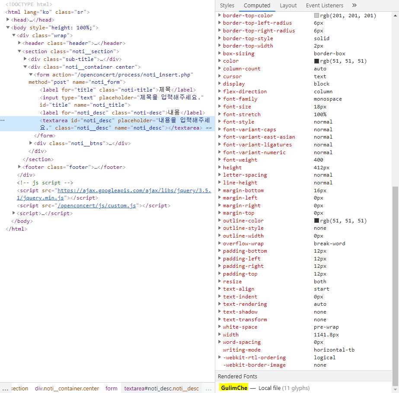This screenshot has width=399, height=393.
Task: Open the Event Listeners tab
Action: point(325,5)
